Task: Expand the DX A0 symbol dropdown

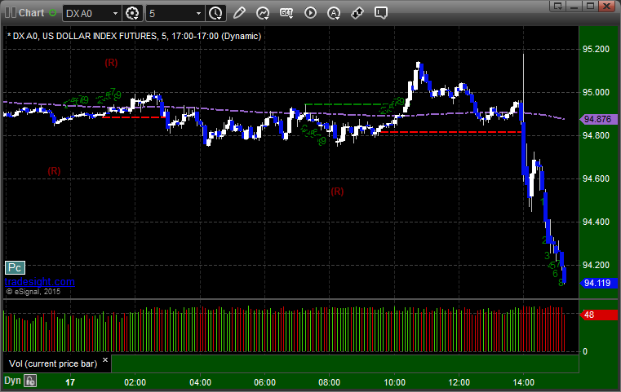Action: (x=115, y=14)
